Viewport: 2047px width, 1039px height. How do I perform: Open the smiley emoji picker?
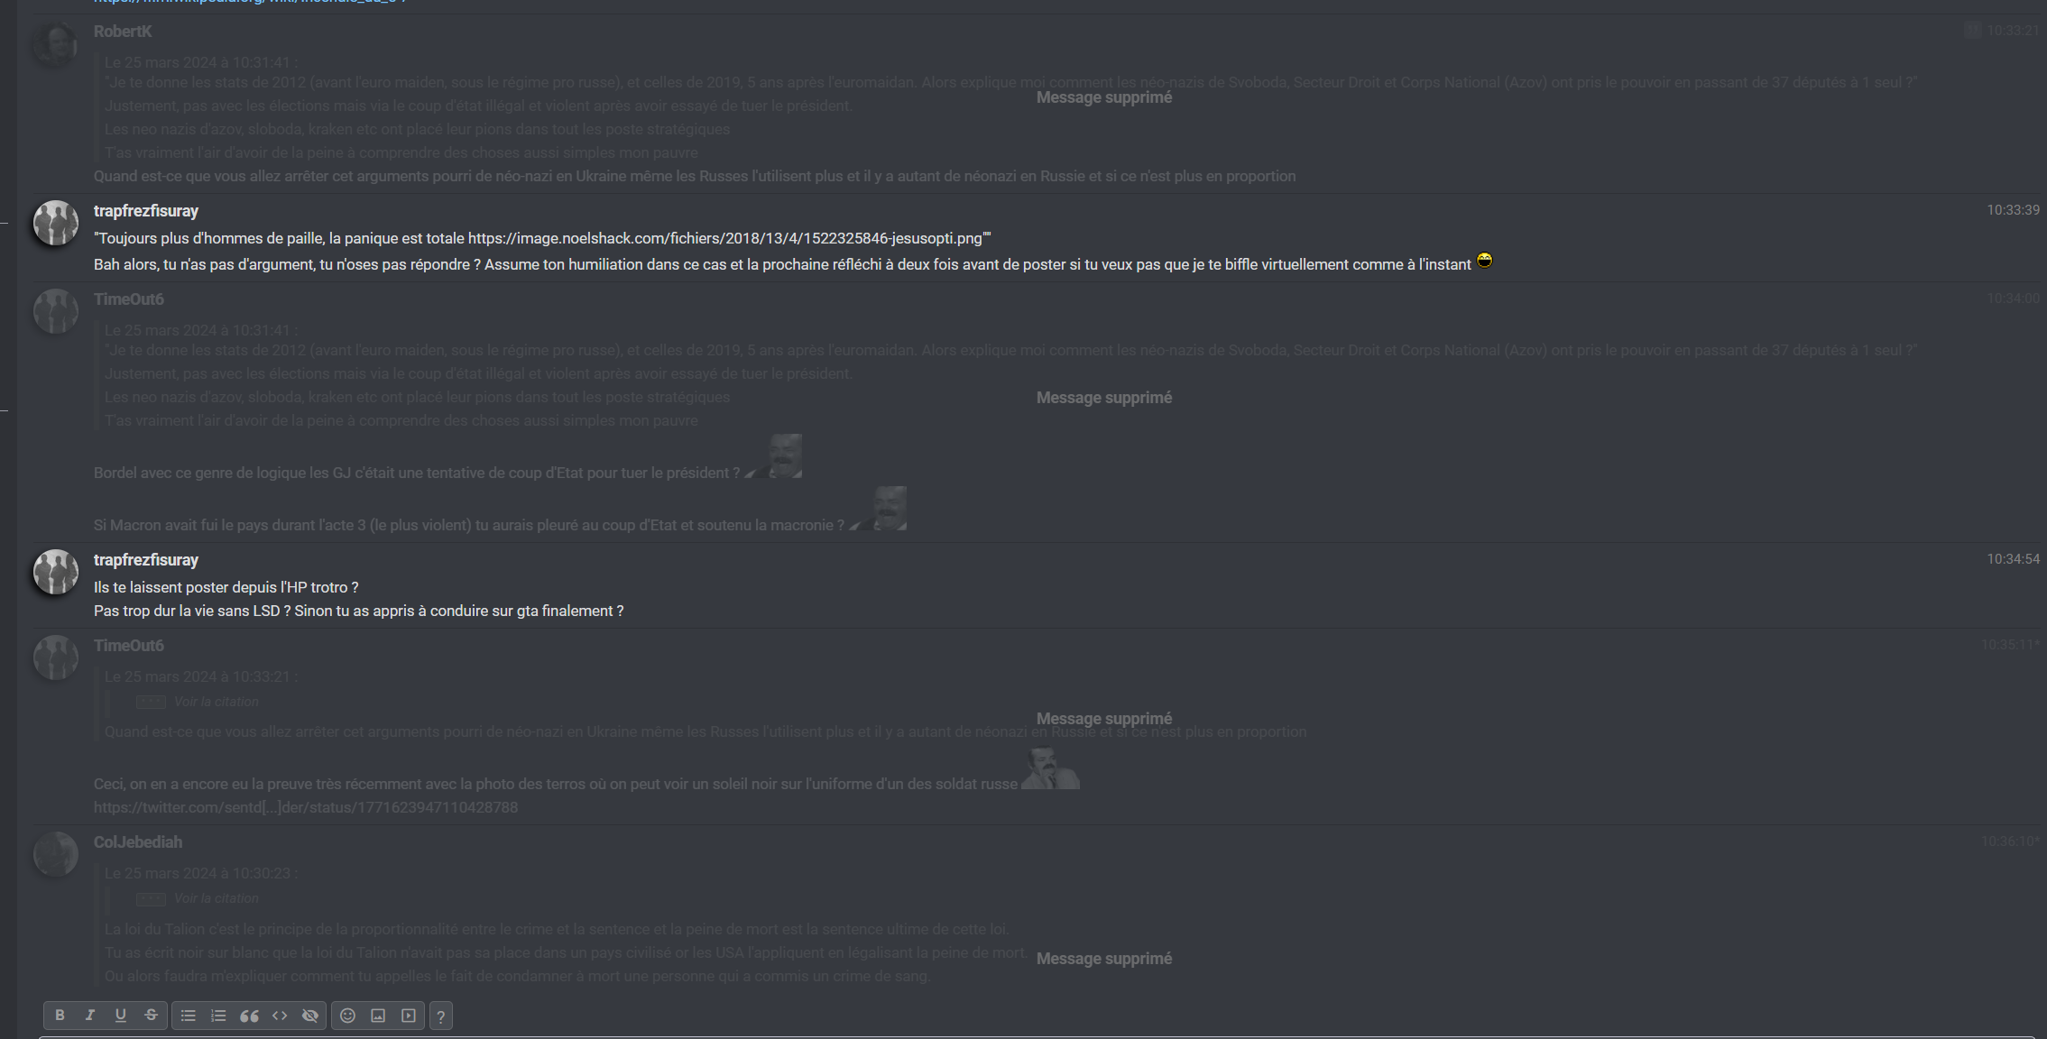point(347,1016)
